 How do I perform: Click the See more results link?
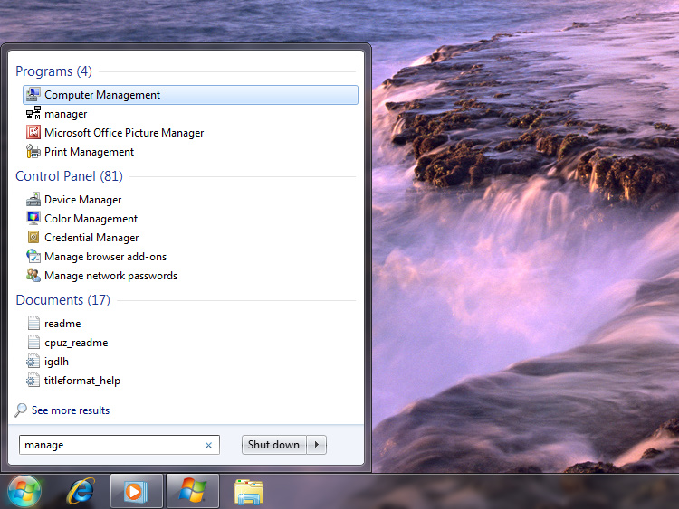click(71, 410)
